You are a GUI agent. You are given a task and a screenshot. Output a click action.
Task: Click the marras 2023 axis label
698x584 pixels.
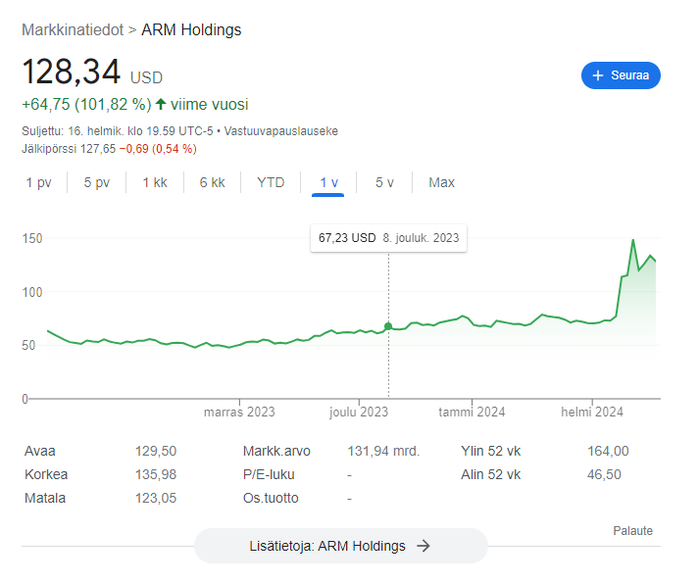(239, 413)
